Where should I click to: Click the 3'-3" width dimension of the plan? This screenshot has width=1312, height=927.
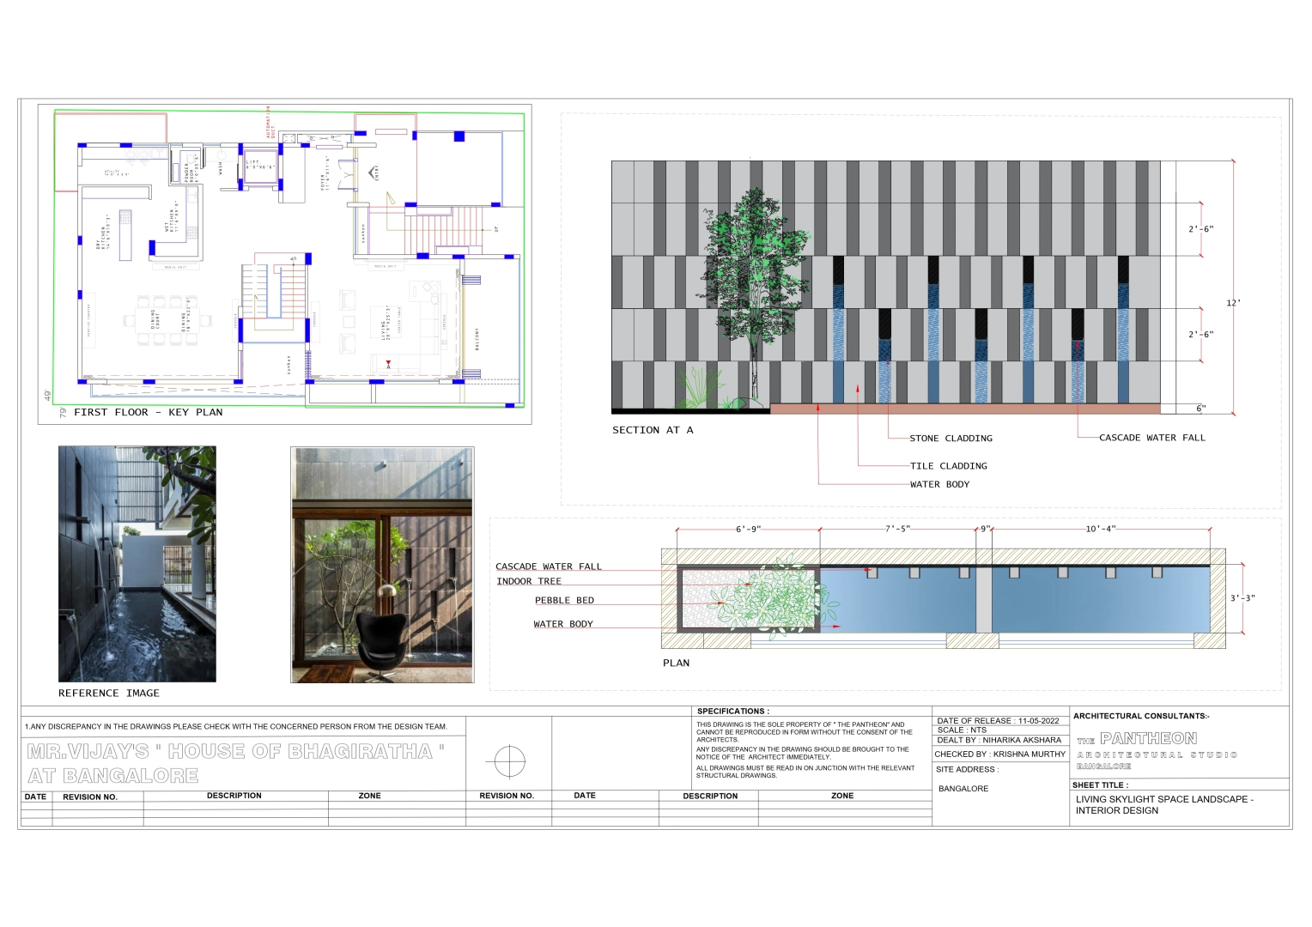pyautogui.click(x=1242, y=598)
